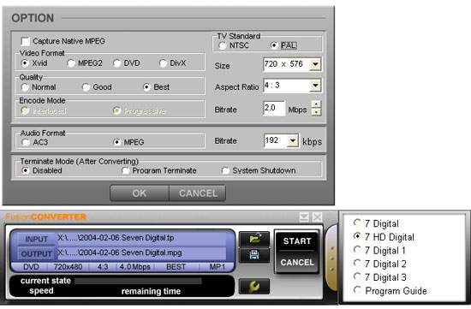Open the audio Bitrate dropdown

tap(293, 141)
